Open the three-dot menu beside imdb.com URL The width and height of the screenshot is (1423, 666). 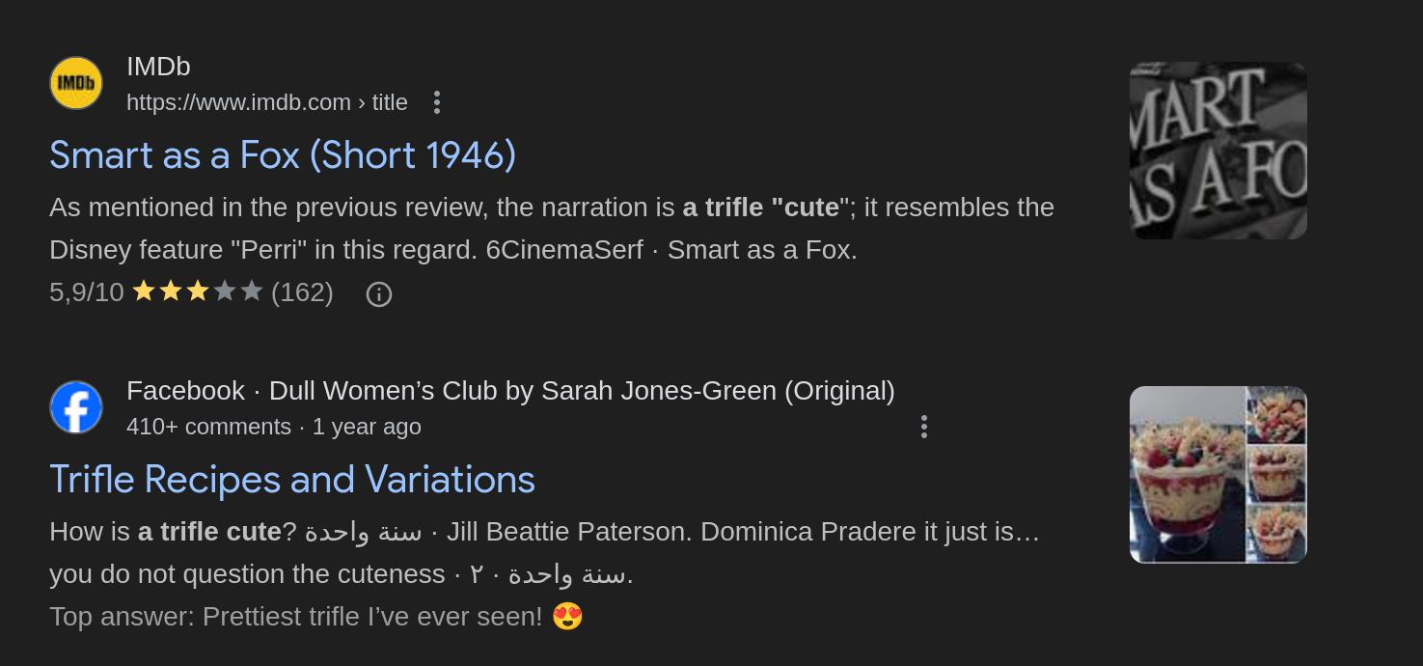tap(437, 102)
